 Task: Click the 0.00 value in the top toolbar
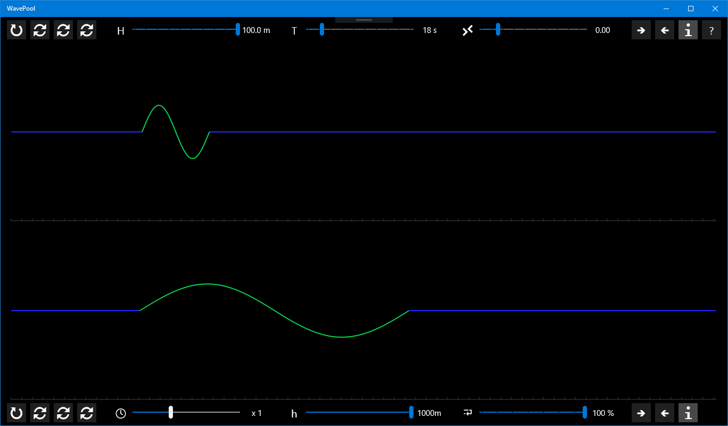(603, 30)
